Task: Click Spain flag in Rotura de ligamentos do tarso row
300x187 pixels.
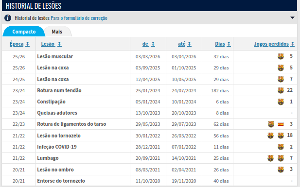Action: point(281,124)
